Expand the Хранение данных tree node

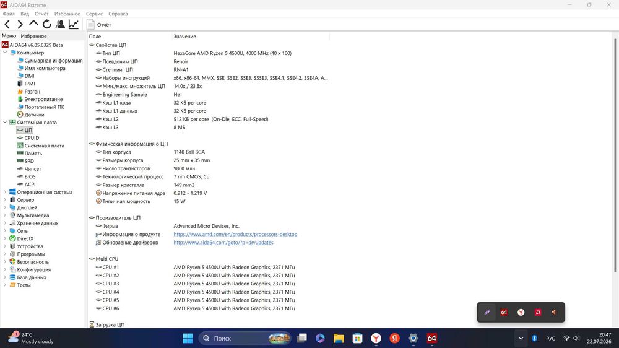(x=5, y=223)
